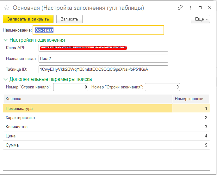Click the Дополнительные параметры поиска heading text
217x175 pixels.
pyautogui.click(x=51, y=79)
